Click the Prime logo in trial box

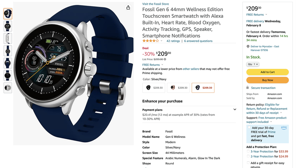[x=284, y=128]
